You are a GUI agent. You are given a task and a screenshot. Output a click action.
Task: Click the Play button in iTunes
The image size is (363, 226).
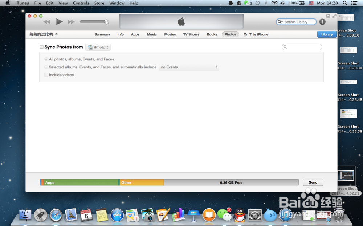pos(59,22)
